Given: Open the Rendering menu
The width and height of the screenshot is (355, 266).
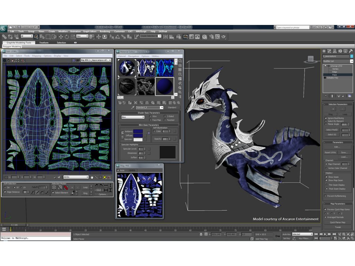Looking at the screenshot, I should [105, 32].
